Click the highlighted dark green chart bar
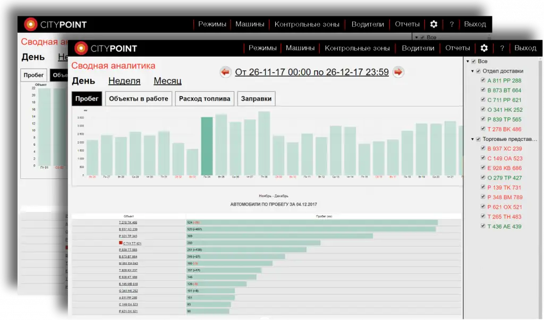Screen dimensions: 544x320 click(x=207, y=146)
